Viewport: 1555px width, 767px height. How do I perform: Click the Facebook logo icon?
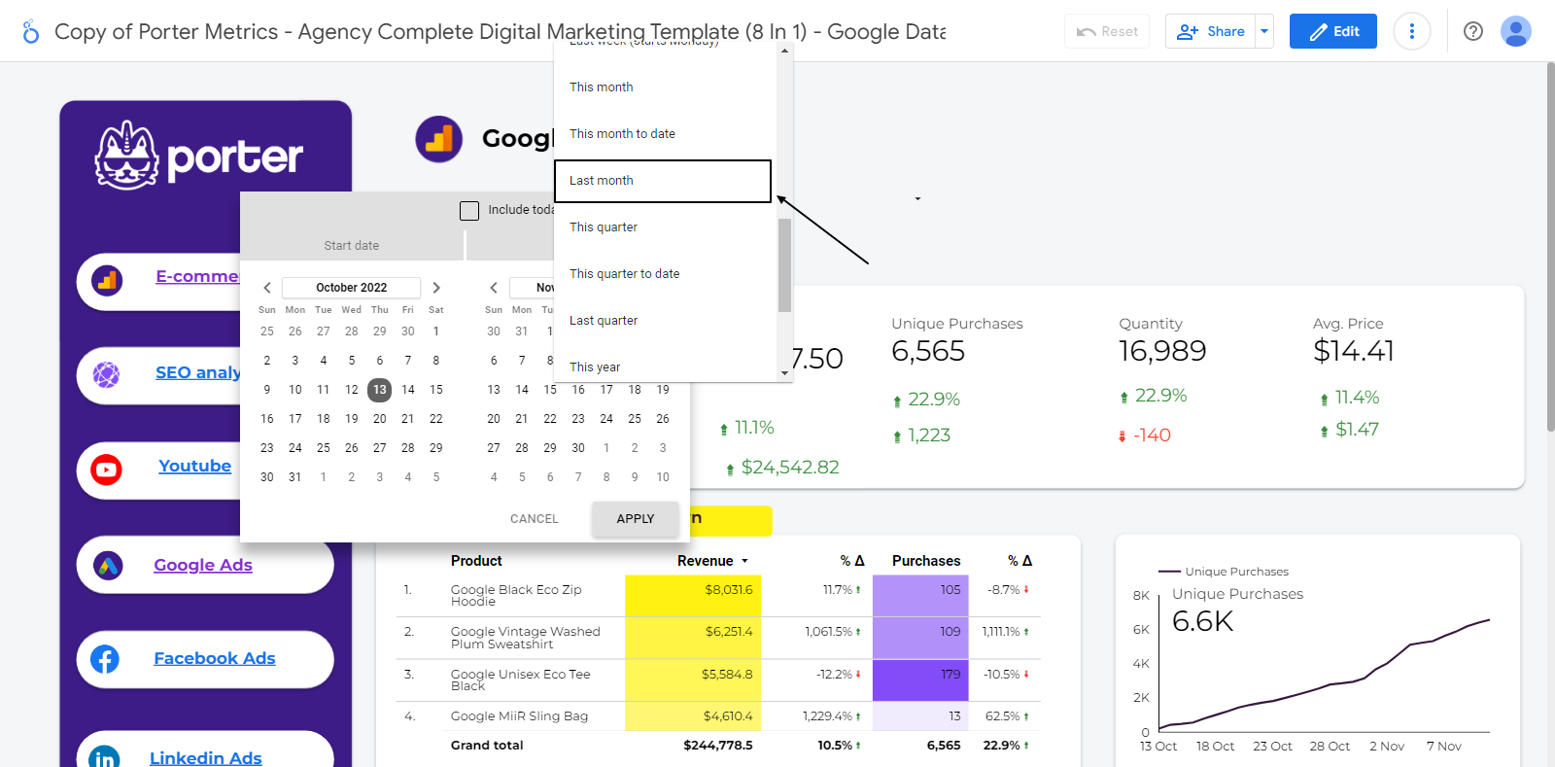pyautogui.click(x=105, y=659)
